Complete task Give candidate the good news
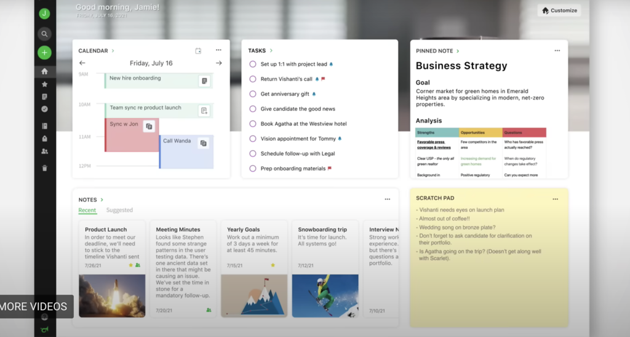The height and width of the screenshot is (337, 630). tap(253, 109)
